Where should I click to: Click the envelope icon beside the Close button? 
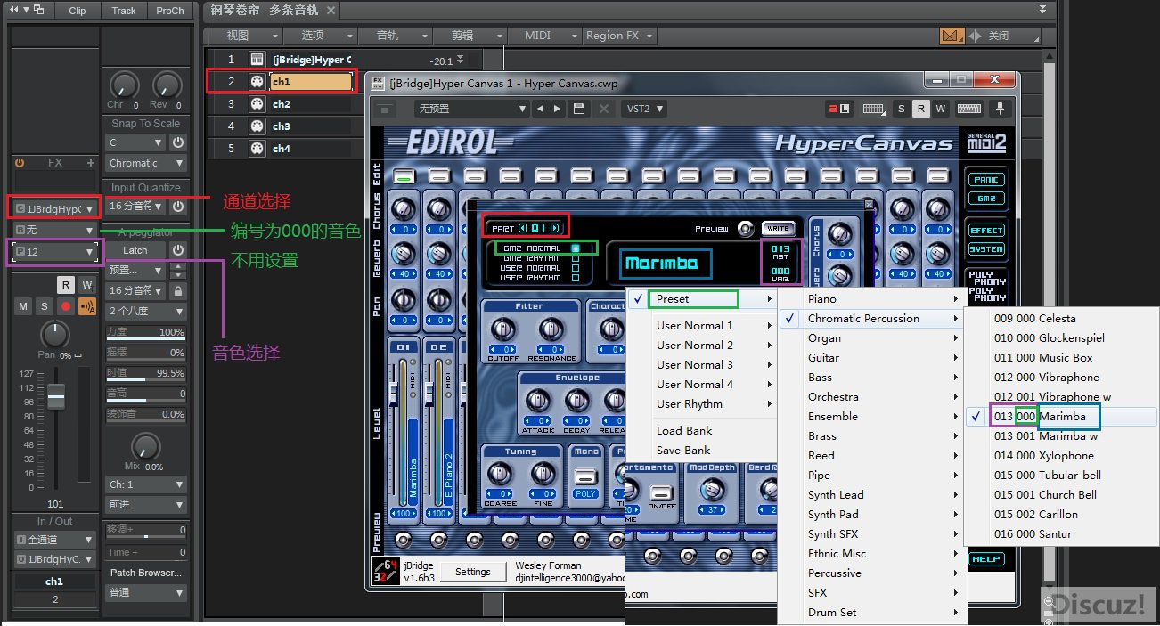[x=952, y=36]
